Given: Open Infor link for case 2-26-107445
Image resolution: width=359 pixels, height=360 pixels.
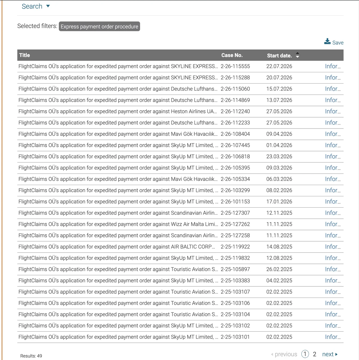Looking at the screenshot, I should 333,145.
